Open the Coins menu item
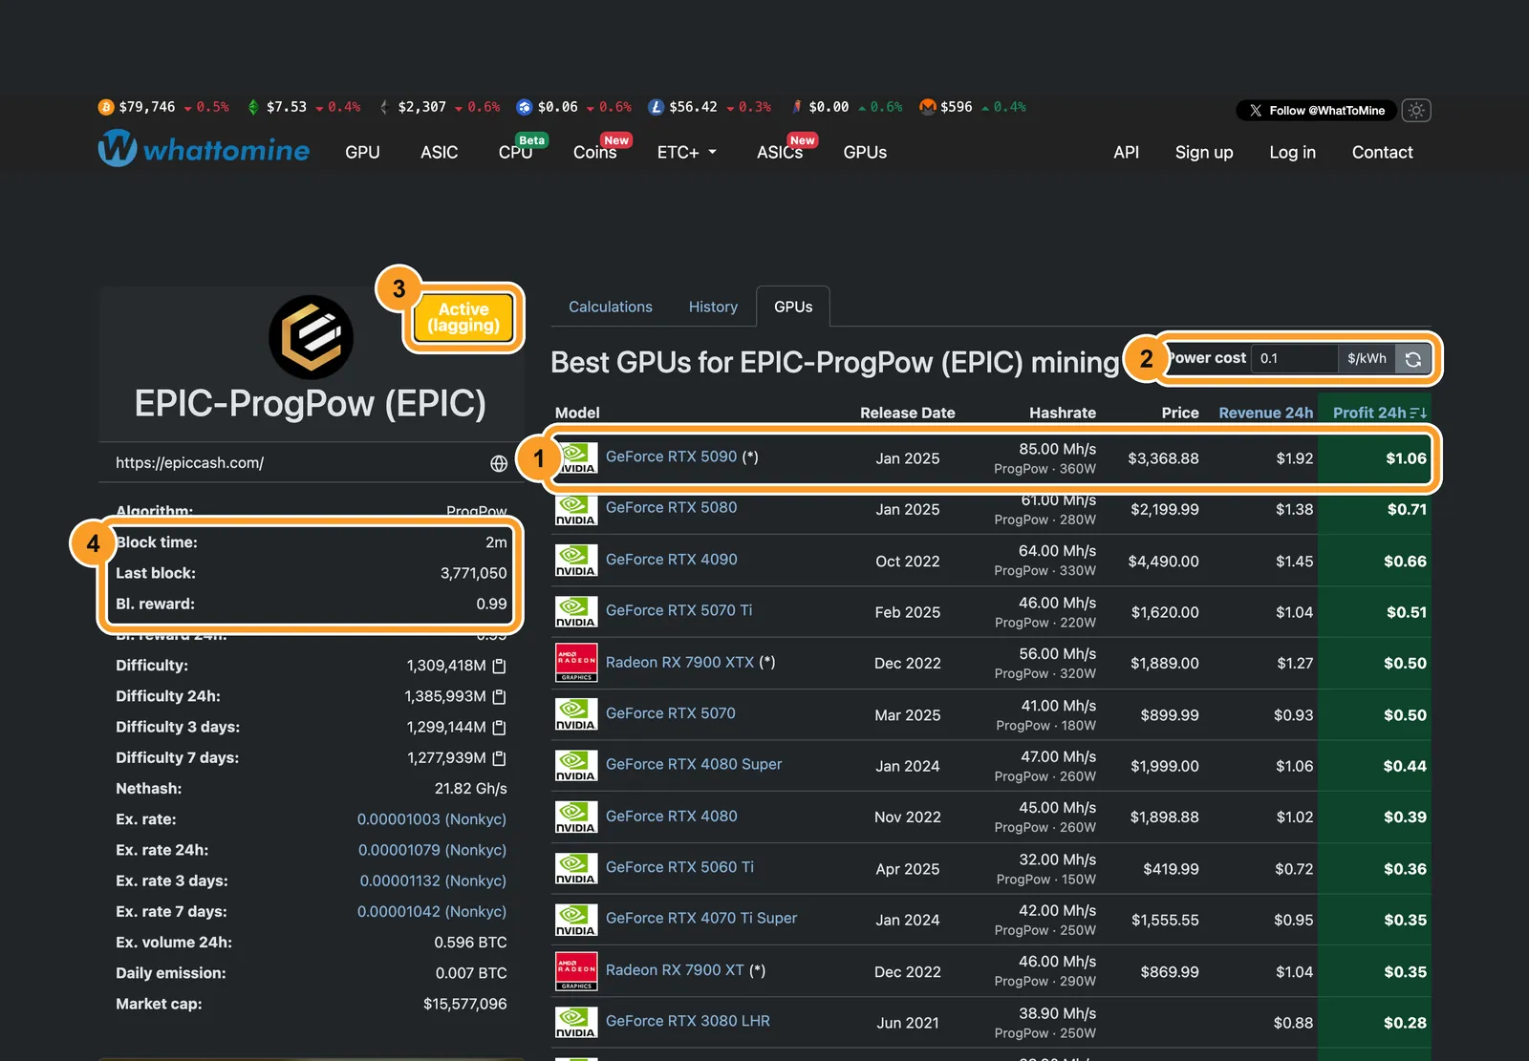Image resolution: width=1529 pixels, height=1061 pixels. (595, 153)
